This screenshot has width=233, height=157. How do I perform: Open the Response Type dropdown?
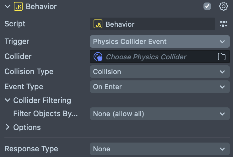click(x=160, y=149)
